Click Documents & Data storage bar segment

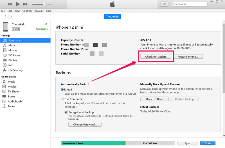point(93,143)
